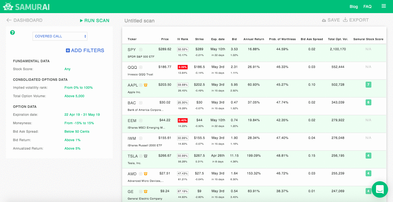Expand the plus icon beside QQQ
This screenshot has width=393, height=202.
click(141, 67)
